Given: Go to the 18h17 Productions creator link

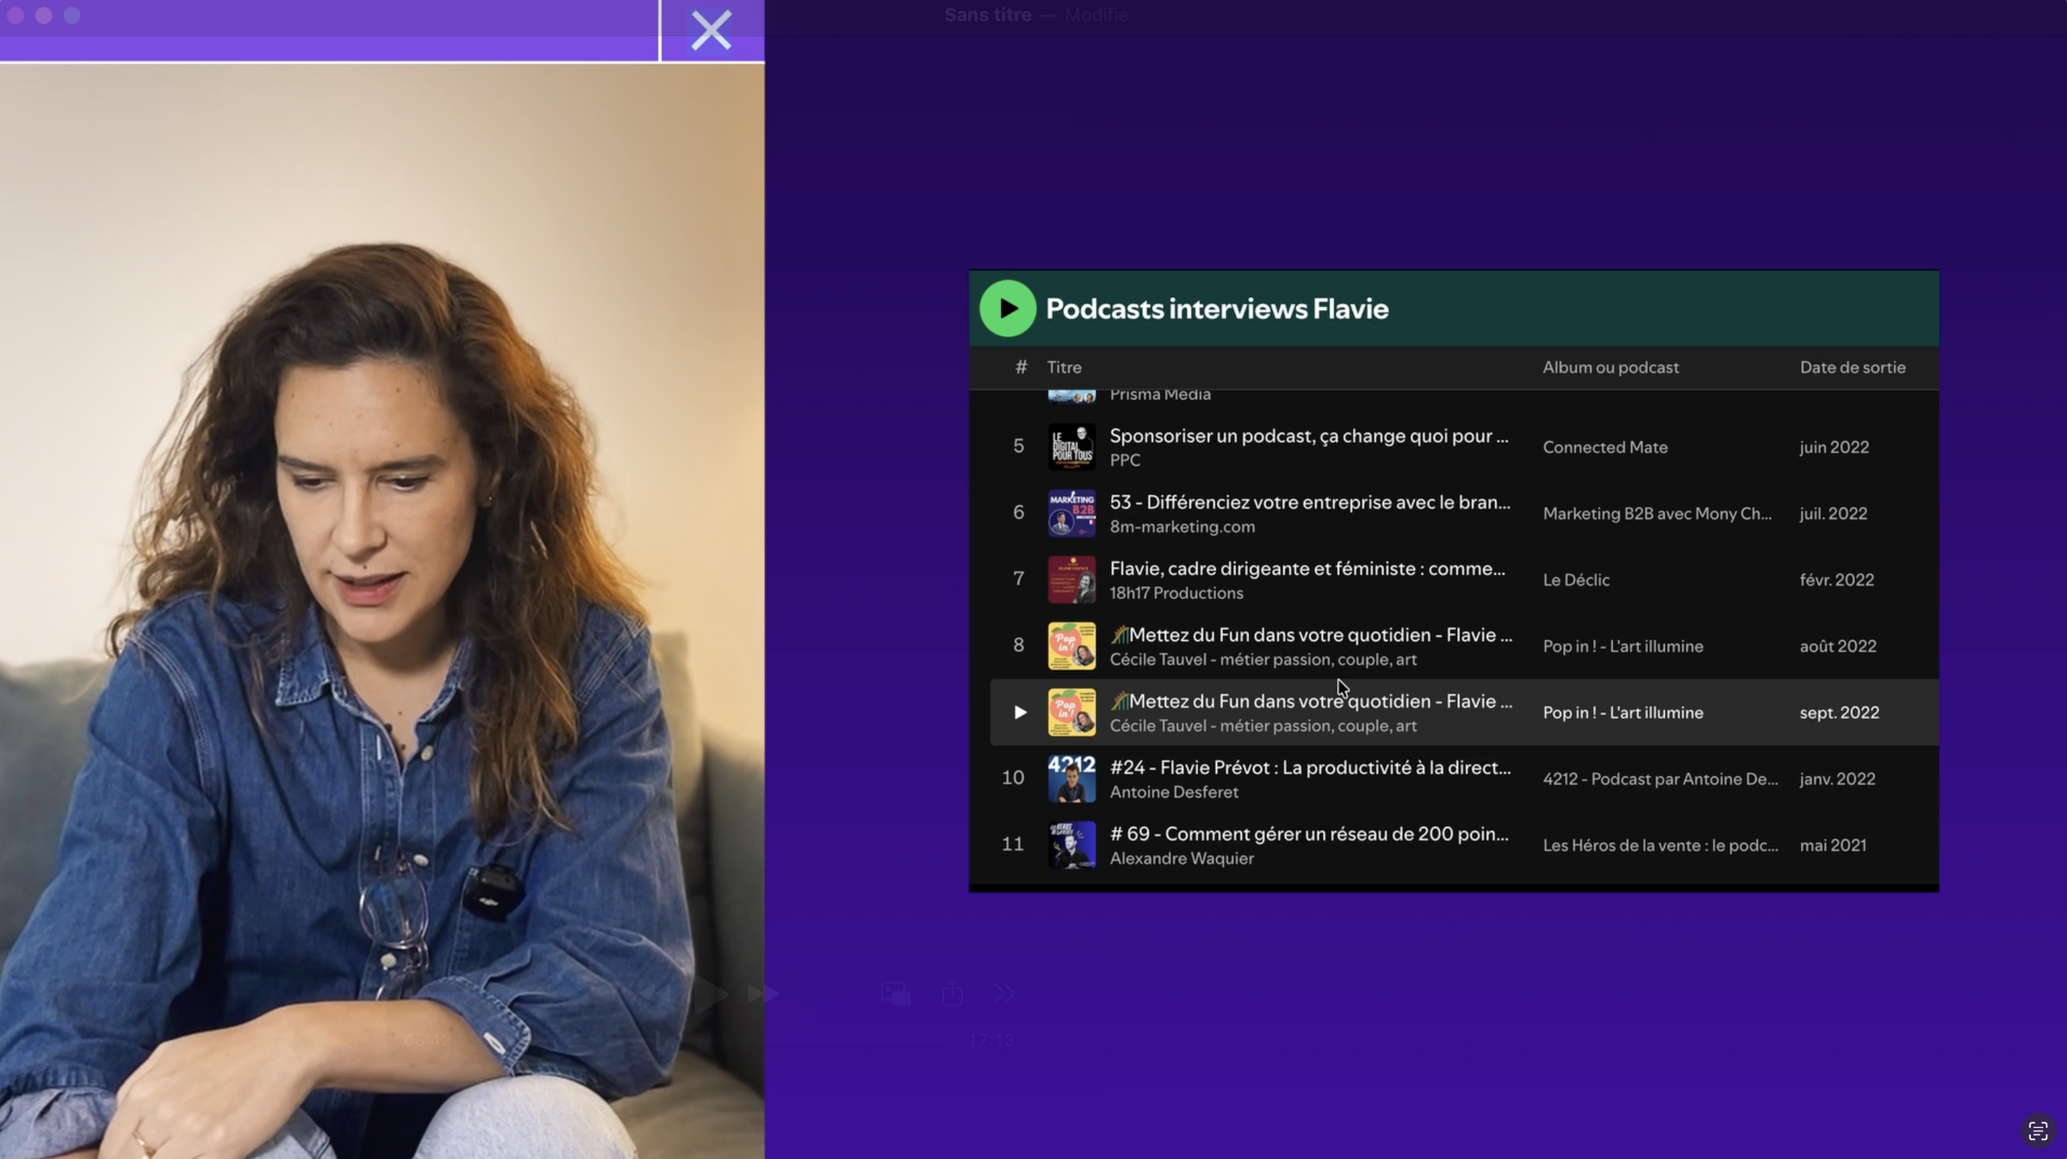Looking at the screenshot, I should [1176, 592].
